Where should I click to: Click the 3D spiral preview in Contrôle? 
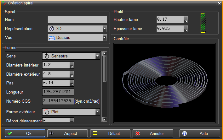click(164, 83)
